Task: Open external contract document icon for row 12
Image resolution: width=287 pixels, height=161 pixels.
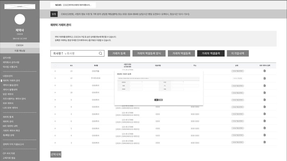Action: 264,78
